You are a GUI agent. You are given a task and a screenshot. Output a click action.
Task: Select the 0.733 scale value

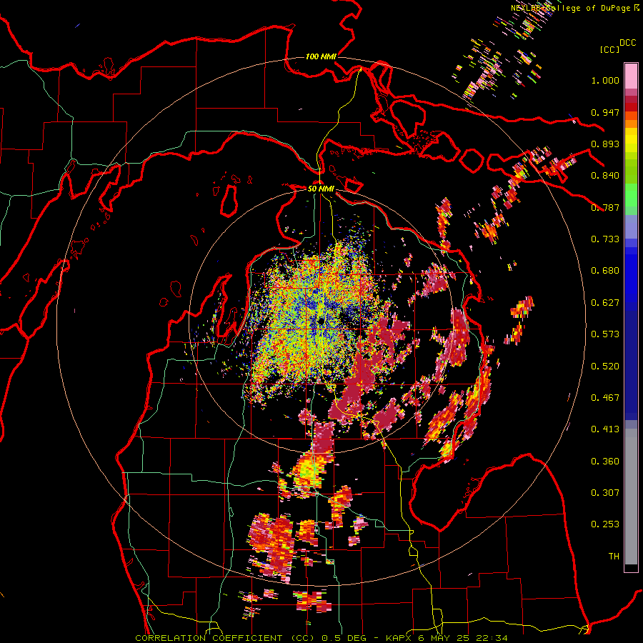[605, 239]
